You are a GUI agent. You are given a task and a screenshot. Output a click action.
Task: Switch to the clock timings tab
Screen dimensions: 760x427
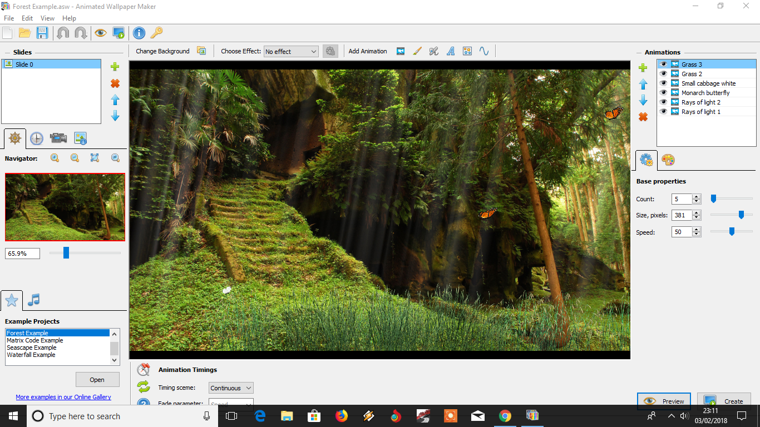coord(36,138)
